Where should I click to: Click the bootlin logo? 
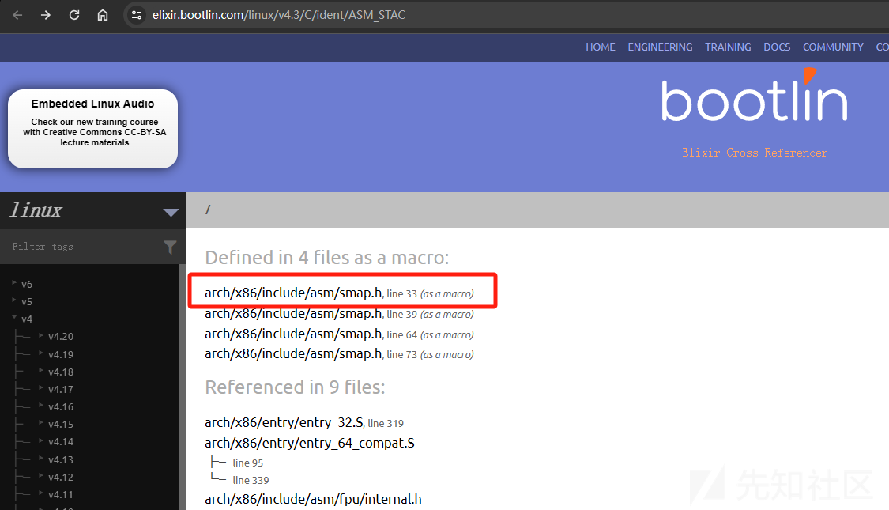pos(754,96)
